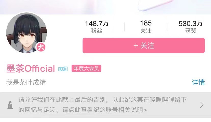Tap the 获赞 label under likes count
This screenshot has width=211, height=122.
pos(191,30)
